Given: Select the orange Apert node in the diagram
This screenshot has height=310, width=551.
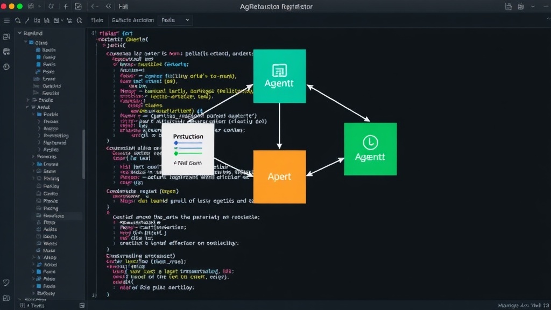Looking at the screenshot, I should click(x=279, y=177).
